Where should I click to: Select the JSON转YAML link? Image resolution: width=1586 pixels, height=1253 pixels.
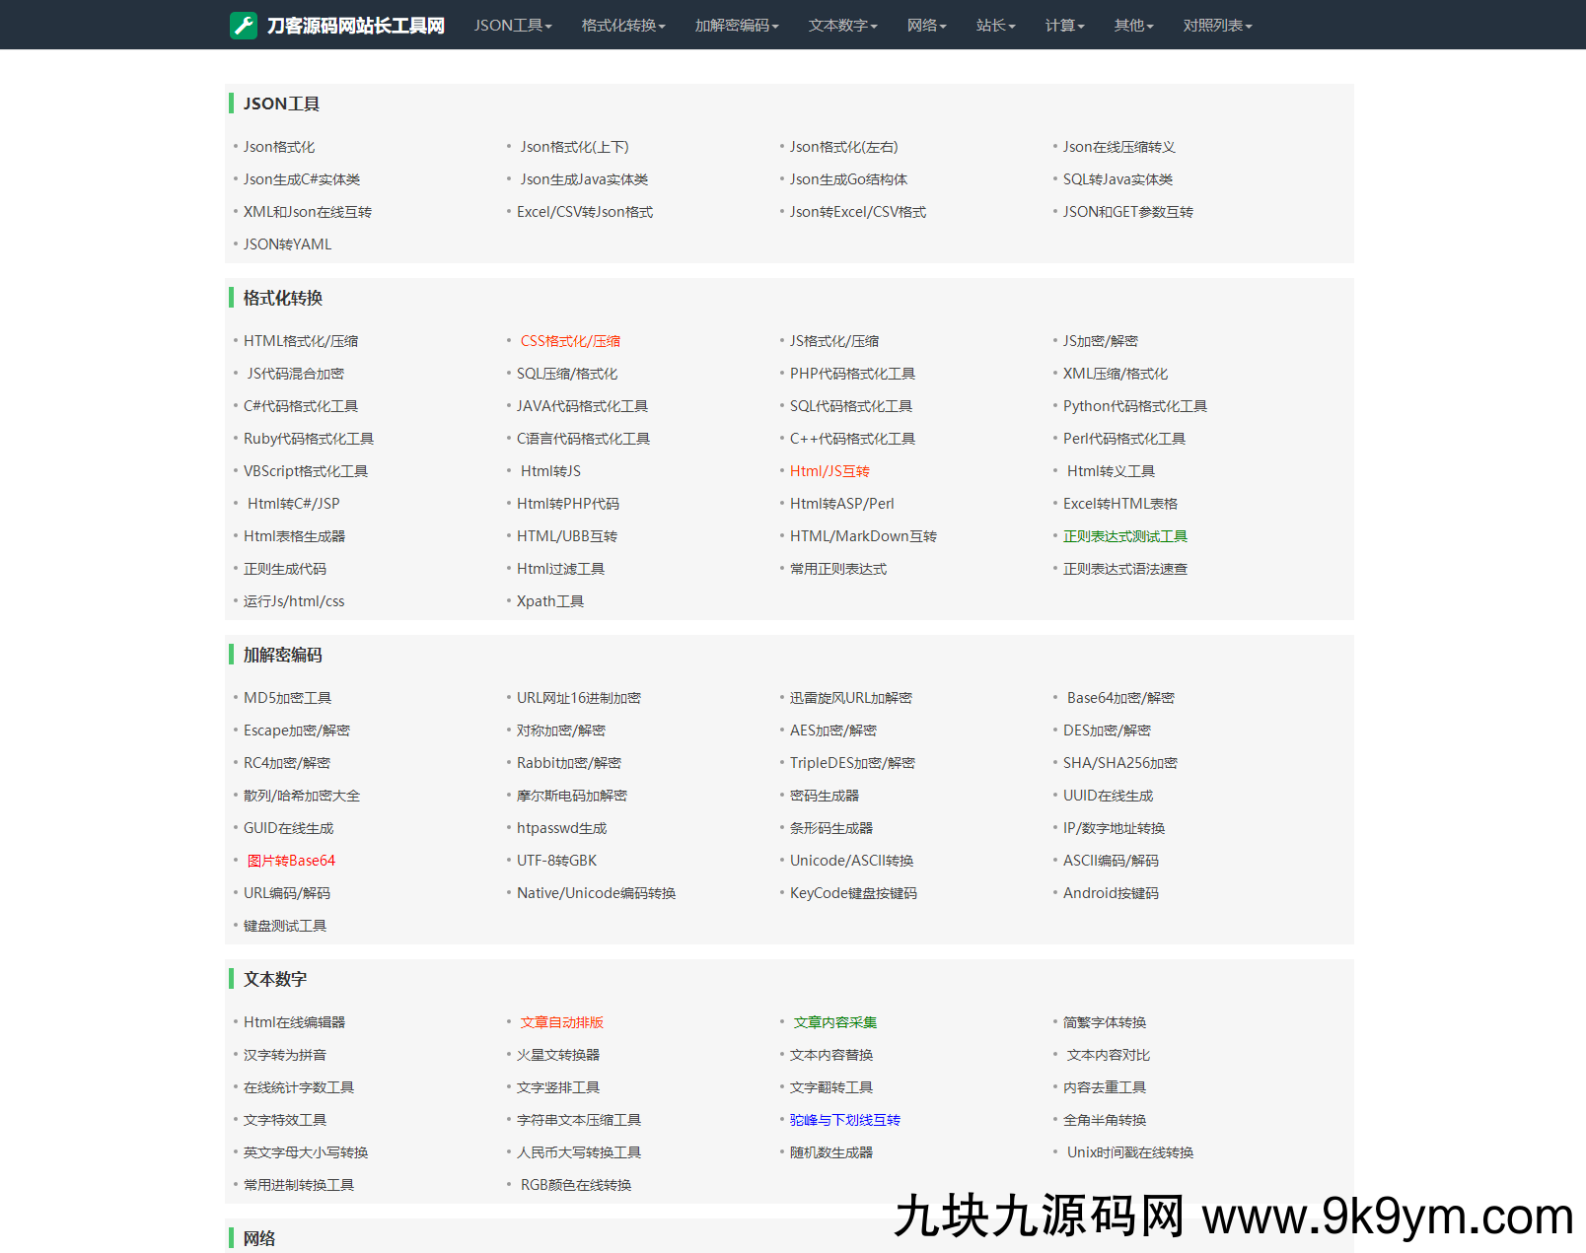tap(287, 244)
